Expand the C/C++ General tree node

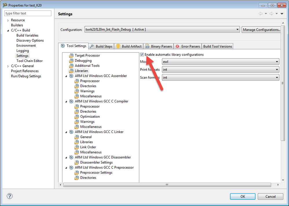point(8,66)
